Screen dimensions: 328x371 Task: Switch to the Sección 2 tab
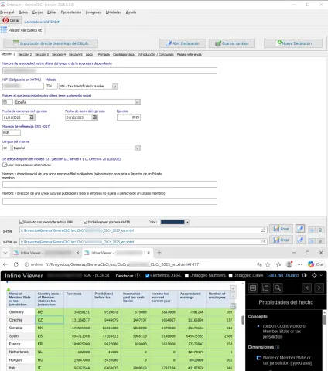click(x=25, y=54)
